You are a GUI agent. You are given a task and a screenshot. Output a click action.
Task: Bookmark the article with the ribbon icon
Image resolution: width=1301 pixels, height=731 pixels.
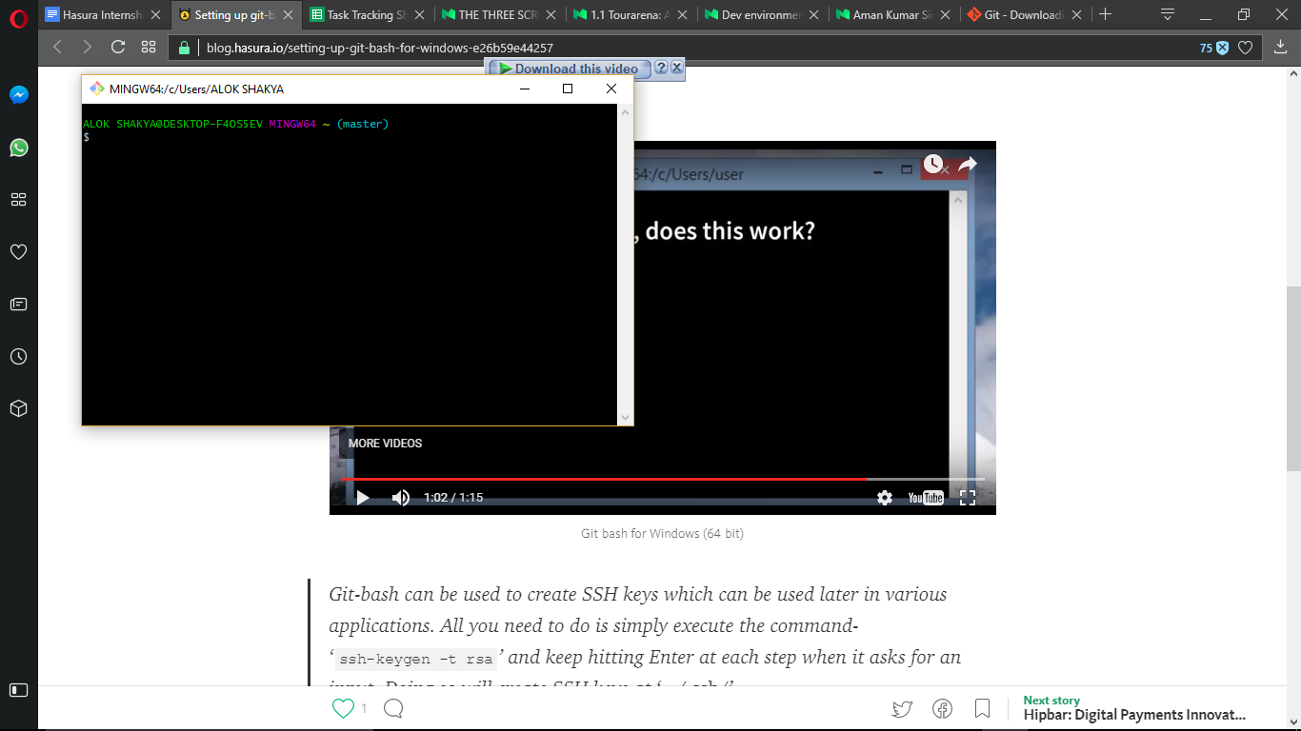982,708
